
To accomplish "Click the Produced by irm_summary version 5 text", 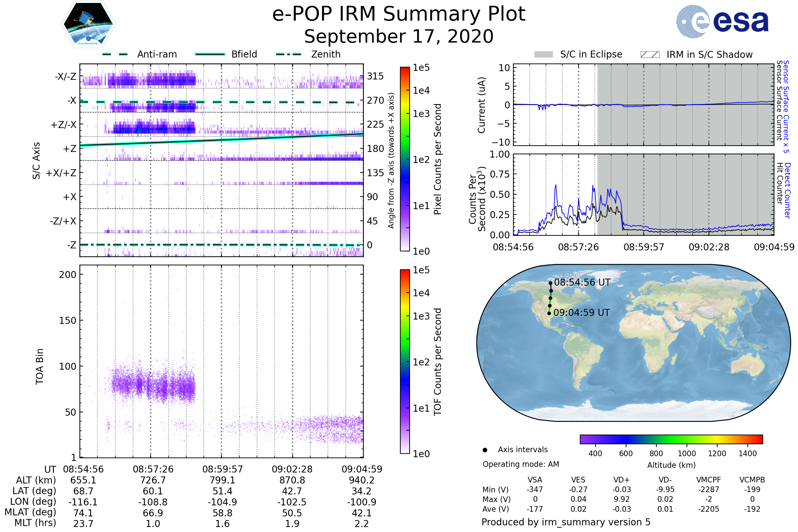I will [566, 522].
